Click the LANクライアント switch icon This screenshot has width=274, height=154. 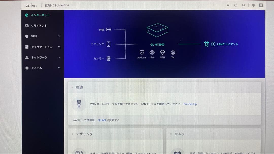206,44
